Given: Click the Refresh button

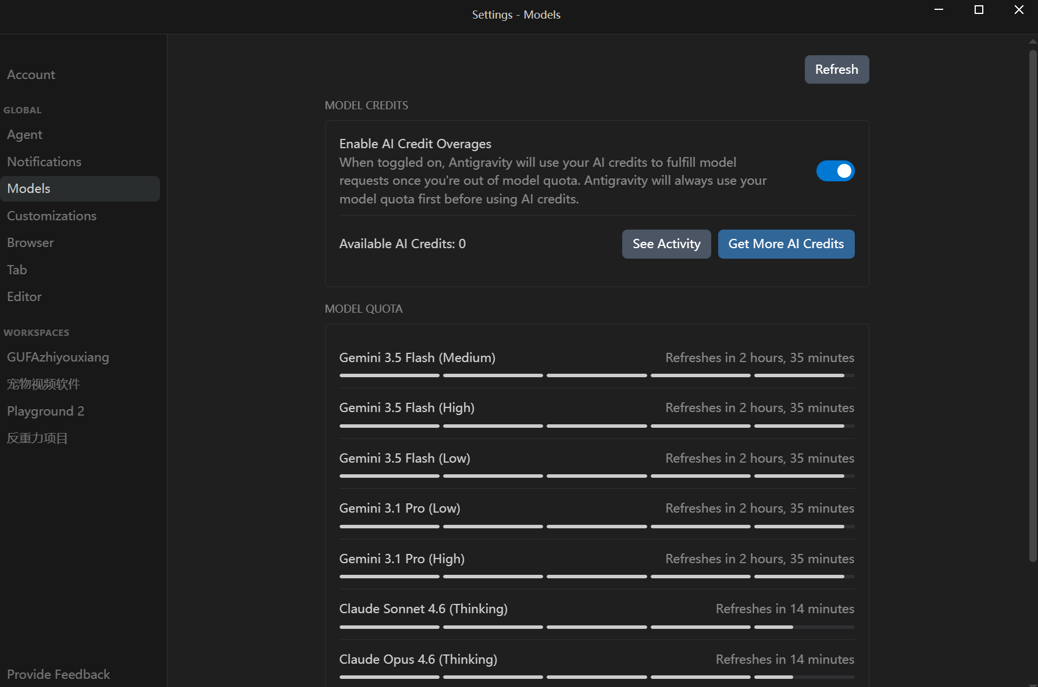Looking at the screenshot, I should 836,69.
